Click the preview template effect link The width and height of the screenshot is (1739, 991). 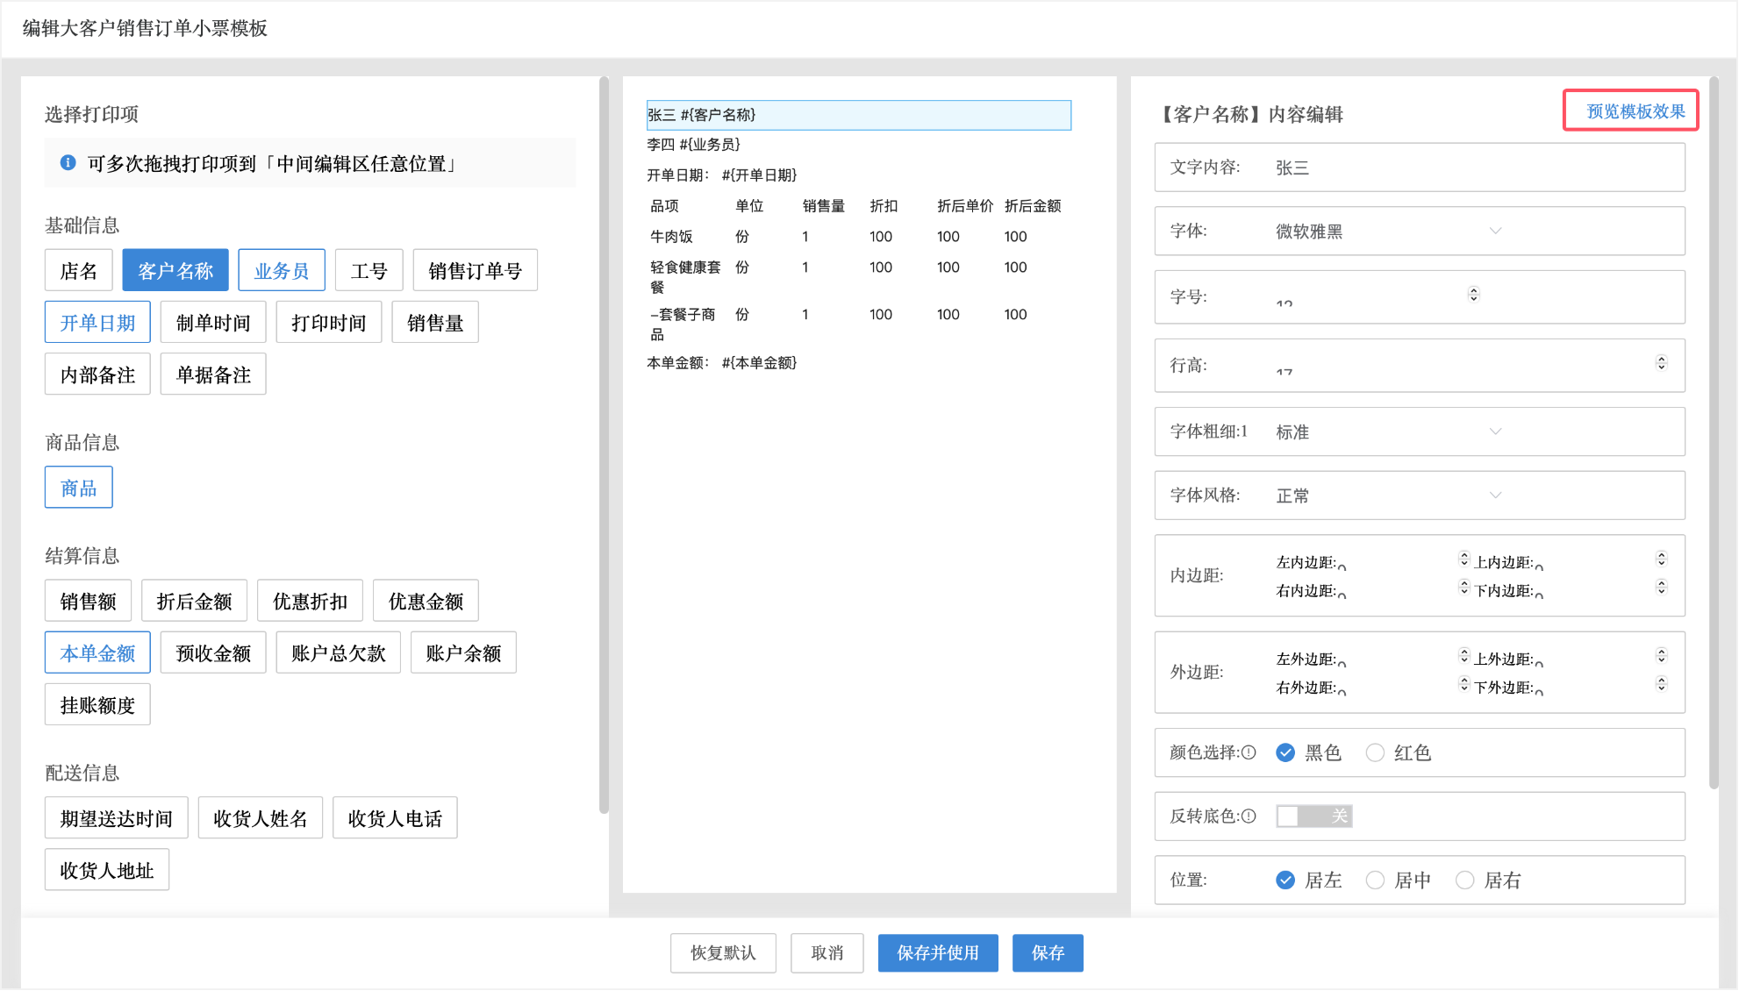click(x=1635, y=111)
